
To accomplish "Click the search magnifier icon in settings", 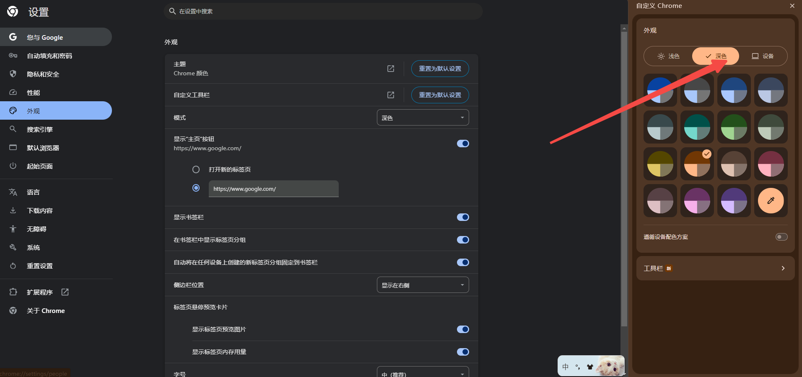I will pyautogui.click(x=172, y=11).
